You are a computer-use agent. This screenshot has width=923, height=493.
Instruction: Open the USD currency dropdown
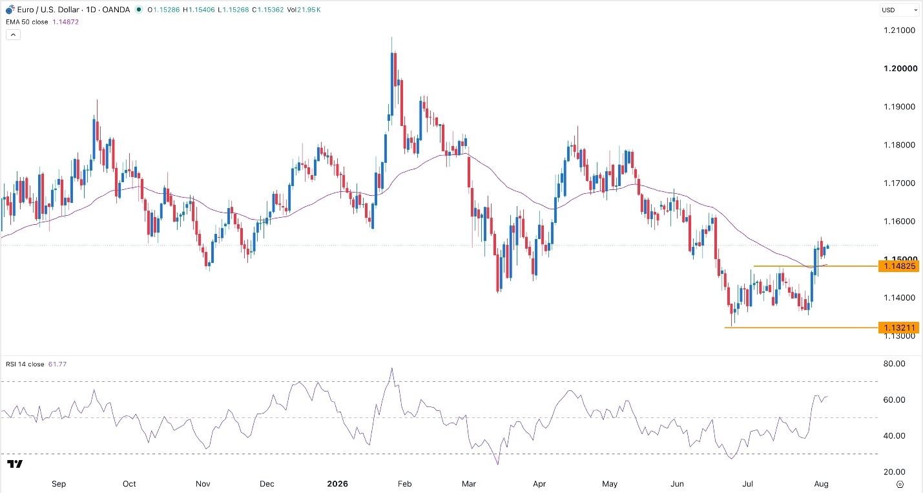pos(898,10)
